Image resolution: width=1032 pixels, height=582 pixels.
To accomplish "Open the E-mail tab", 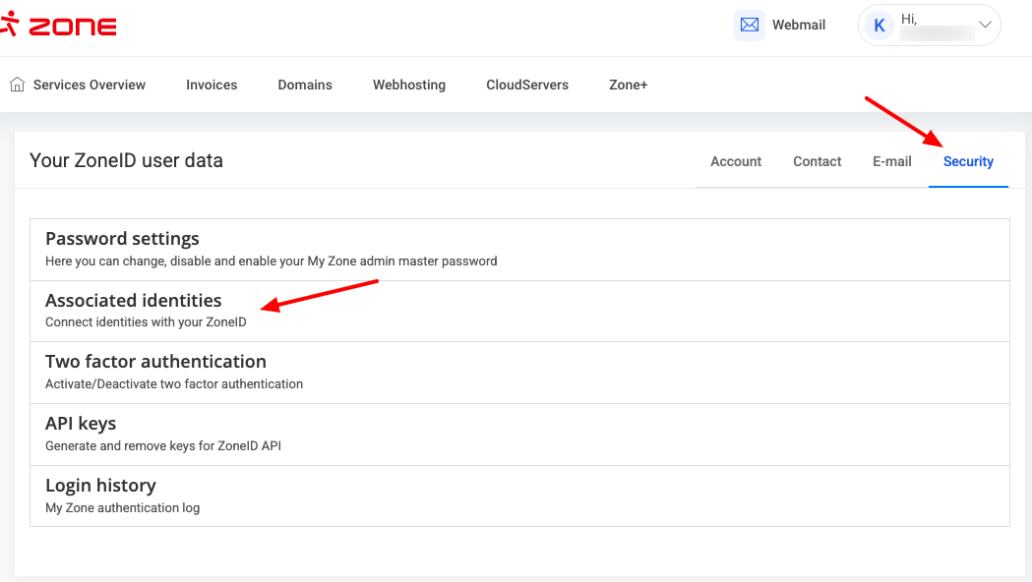I will coord(892,161).
